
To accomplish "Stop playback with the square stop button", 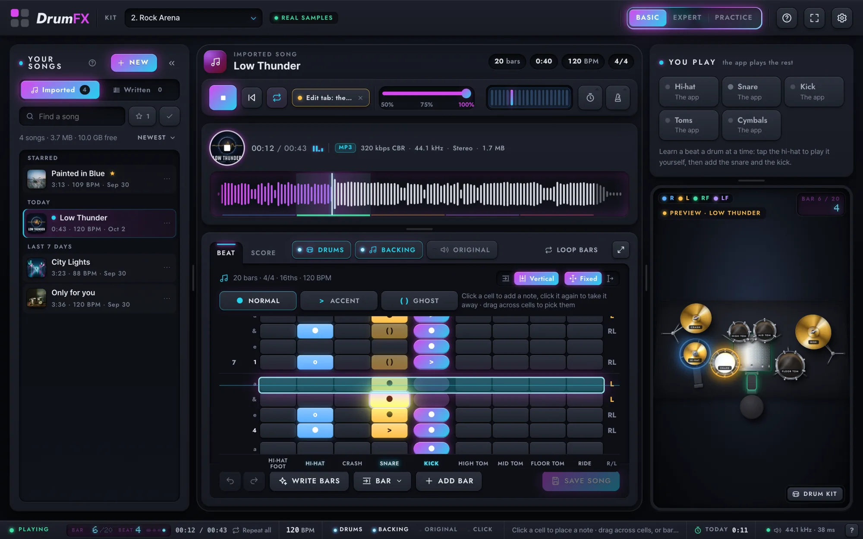I will (x=223, y=97).
